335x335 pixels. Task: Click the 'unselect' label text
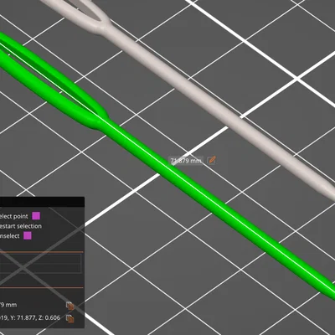click(x=10, y=236)
